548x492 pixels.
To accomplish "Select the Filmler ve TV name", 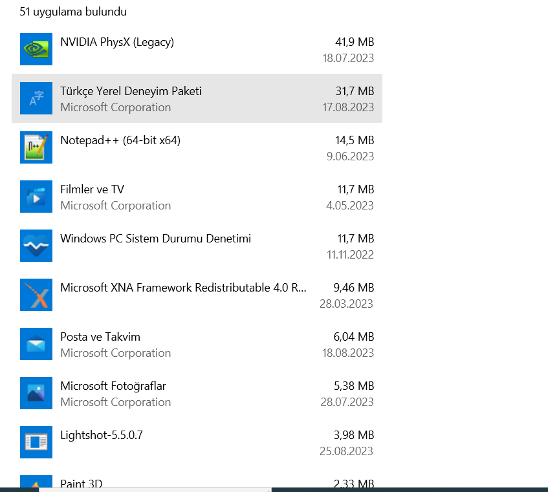I will 92,189.
